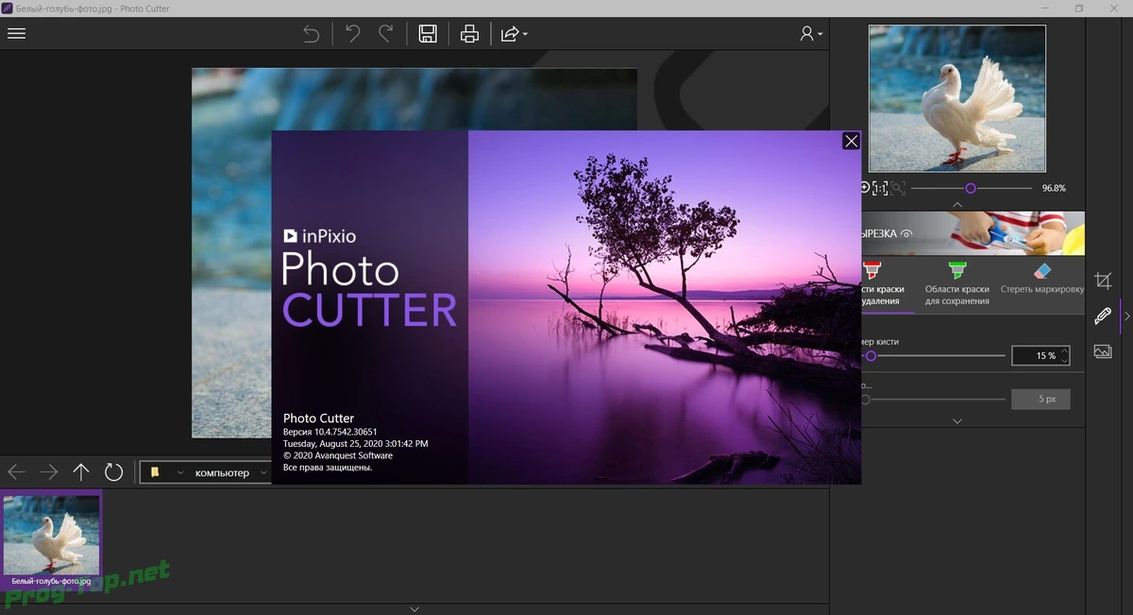Select the marker Cutout tool in sidebar

(x=1103, y=316)
